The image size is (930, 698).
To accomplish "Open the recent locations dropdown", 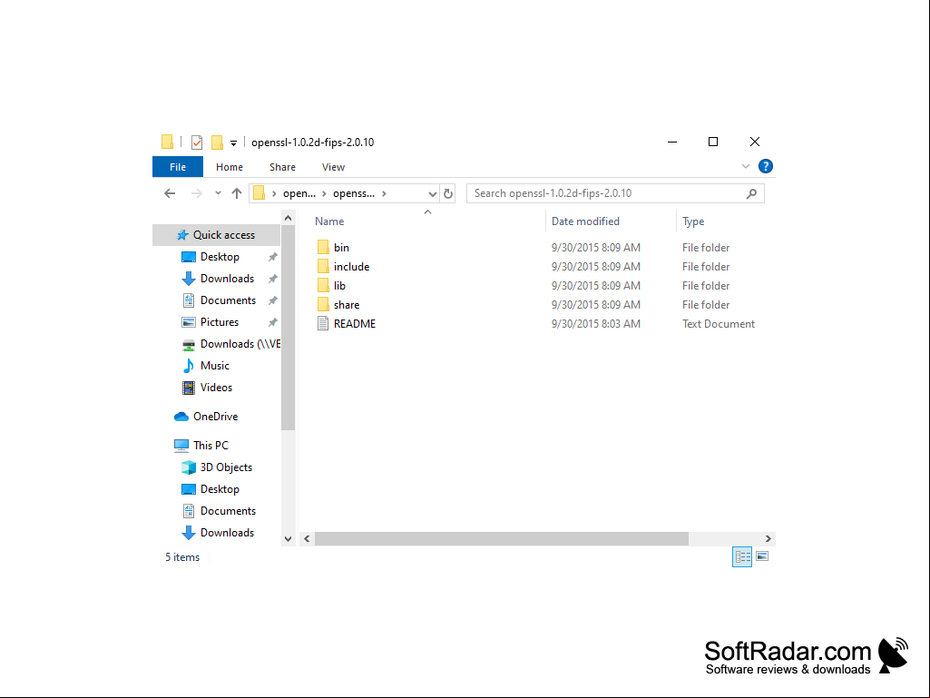I will [x=219, y=193].
